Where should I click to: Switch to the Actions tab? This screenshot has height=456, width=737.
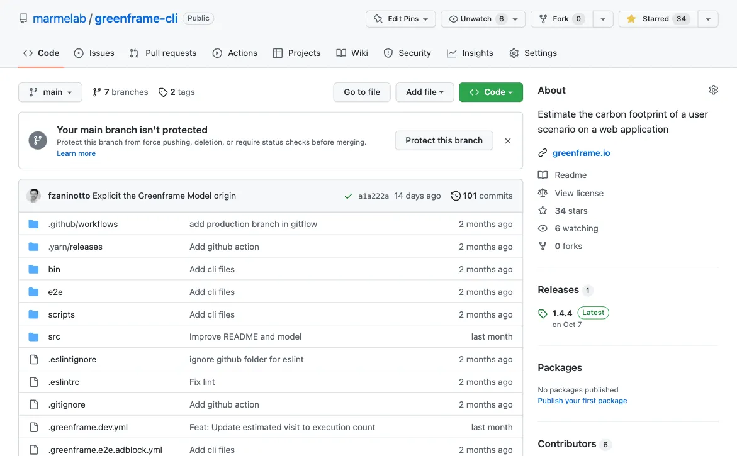pos(235,53)
